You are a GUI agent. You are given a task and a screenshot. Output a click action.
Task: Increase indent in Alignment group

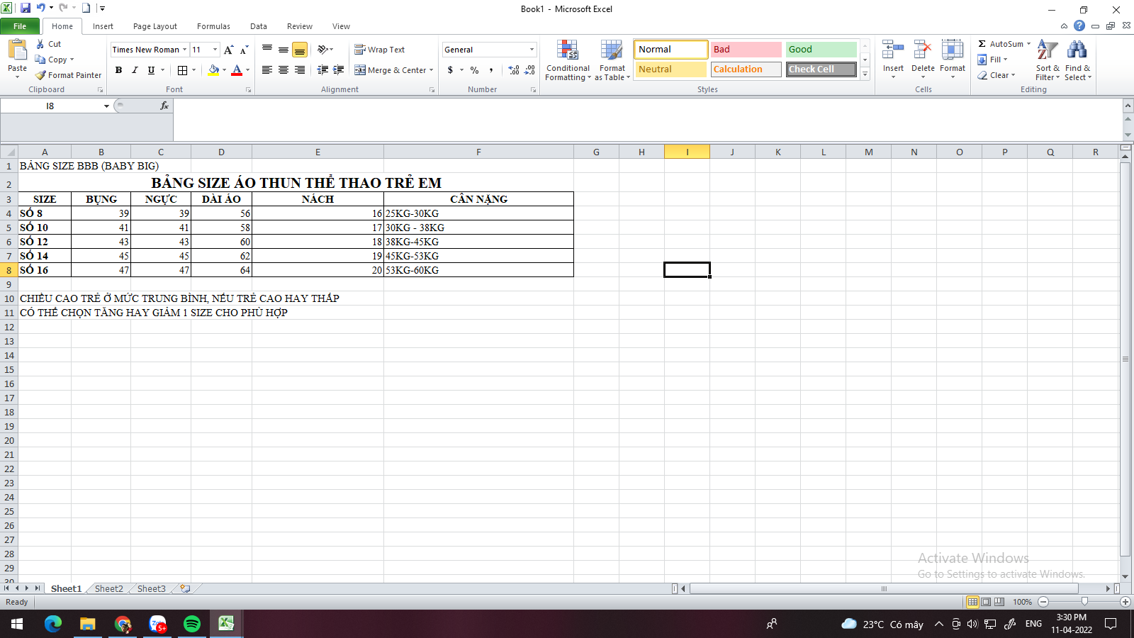point(339,70)
